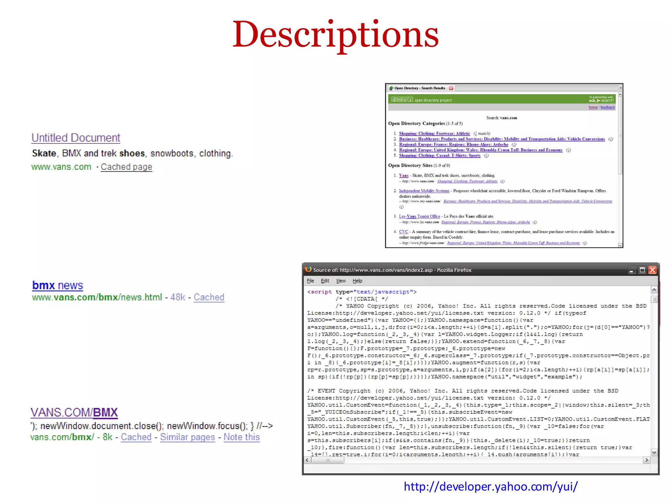This screenshot has width=671, height=503.
Task: Click scroll right arrow in source viewer
Action: click(x=646, y=460)
